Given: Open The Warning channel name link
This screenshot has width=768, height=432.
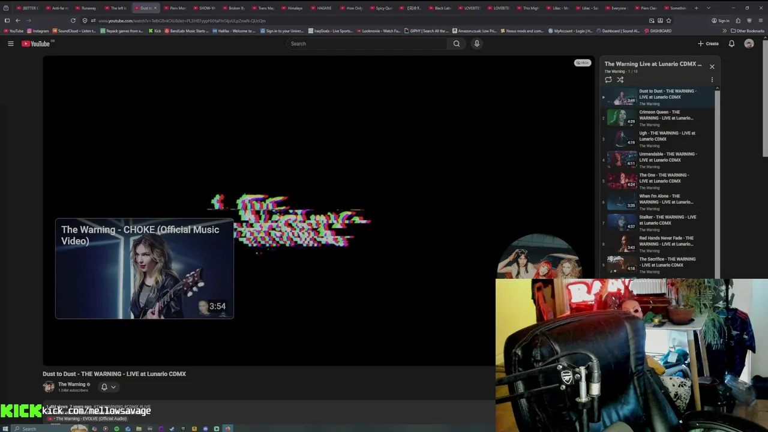Looking at the screenshot, I should pyautogui.click(x=71, y=385).
